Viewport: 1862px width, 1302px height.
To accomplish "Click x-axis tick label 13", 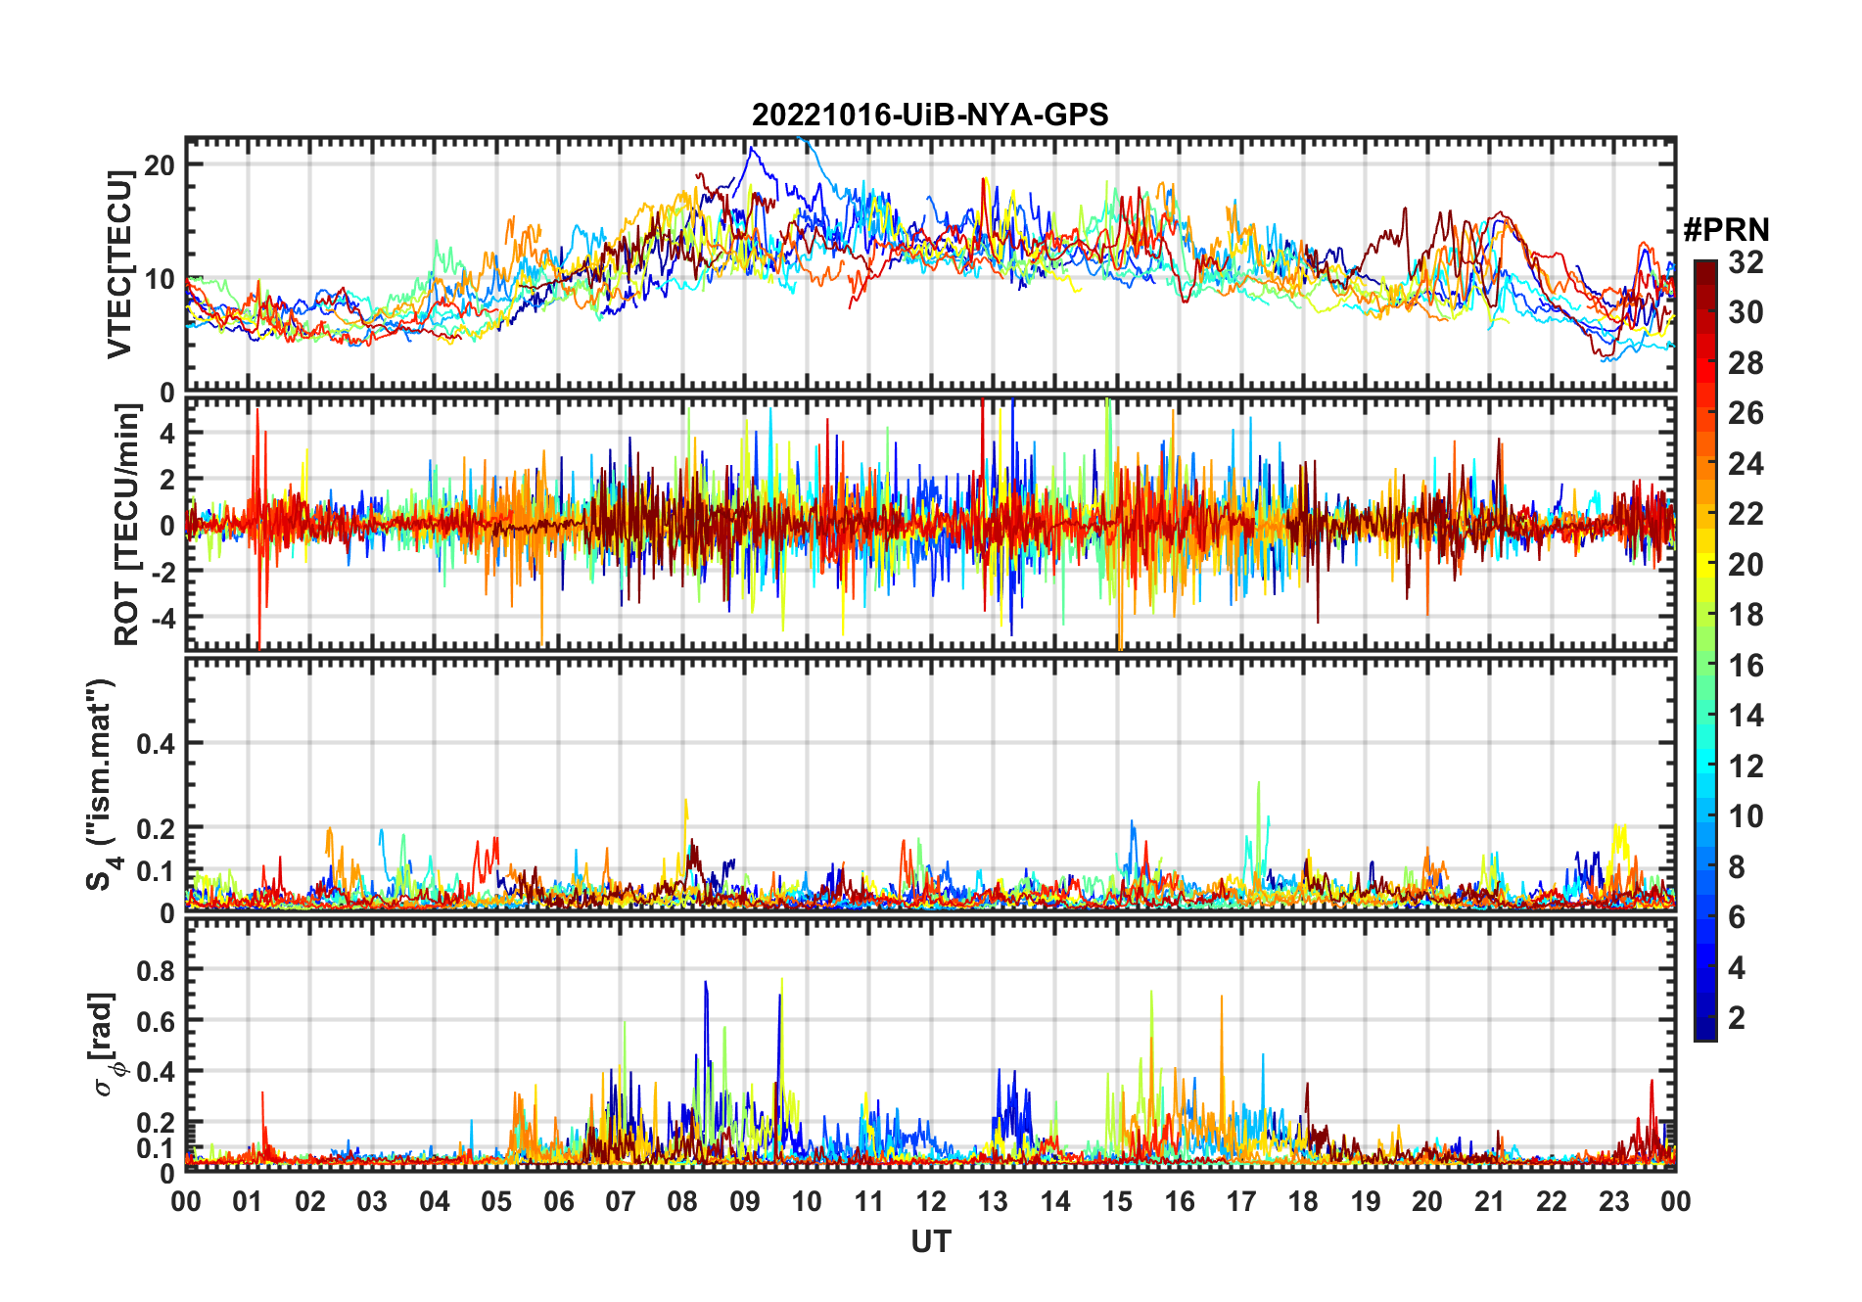I will (993, 1201).
